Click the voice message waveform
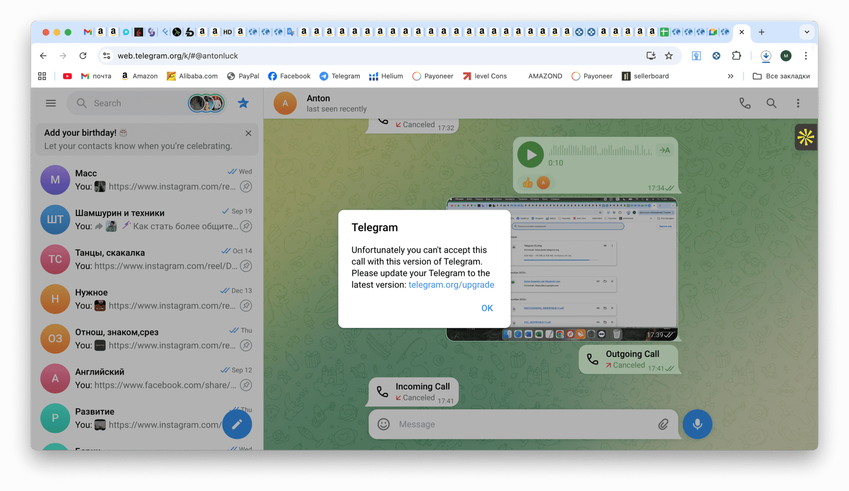Screen dimensions: 849x491 [x=600, y=150]
